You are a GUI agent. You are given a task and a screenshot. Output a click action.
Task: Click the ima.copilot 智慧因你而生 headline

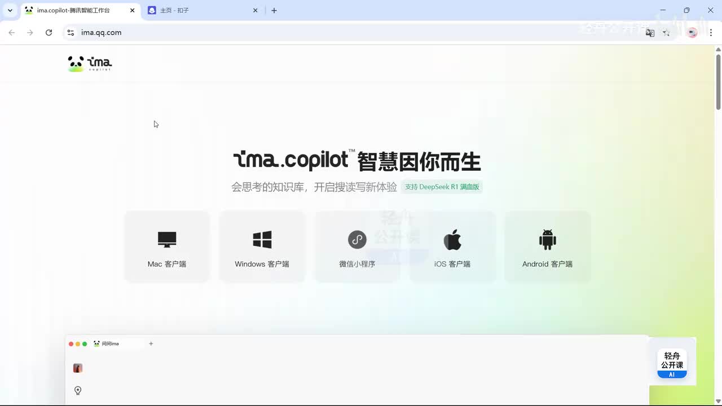(x=357, y=161)
